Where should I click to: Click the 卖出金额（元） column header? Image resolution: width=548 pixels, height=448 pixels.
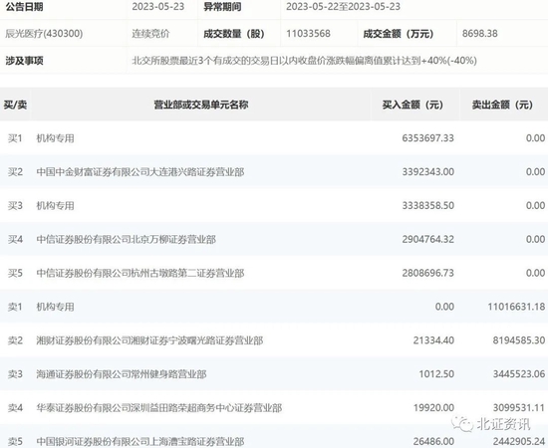click(x=502, y=105)
